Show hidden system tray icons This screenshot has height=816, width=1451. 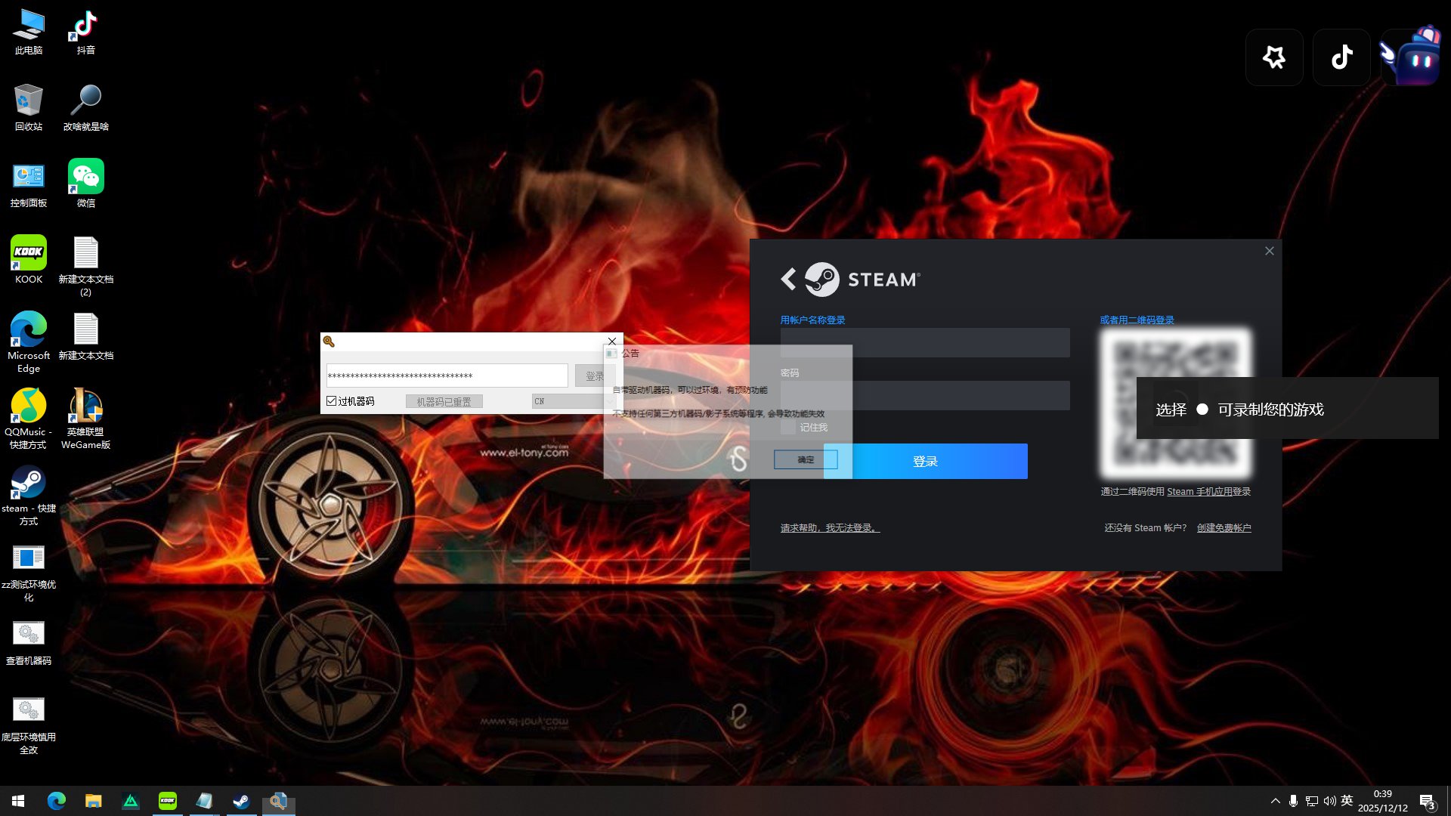pos(1276,801)
